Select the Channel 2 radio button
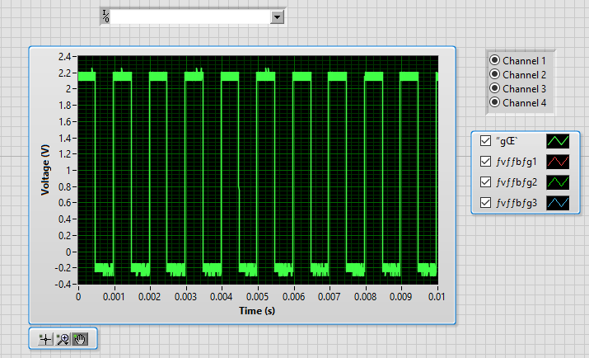Viewport: 589px width, 358px height. (x=495, y=74)
